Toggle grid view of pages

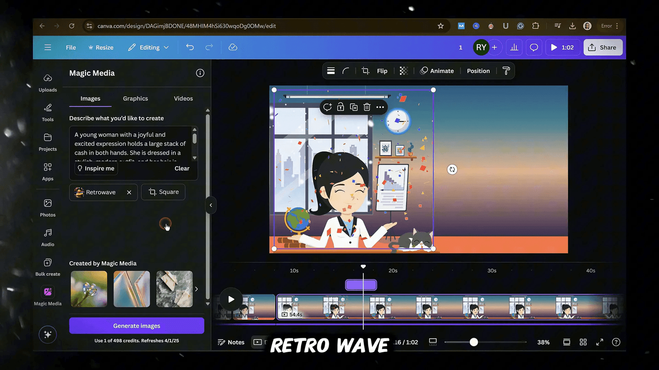(x=583, y=342)
